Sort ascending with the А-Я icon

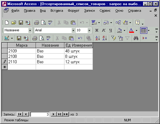pyautogui.click(x=98, y=38)
